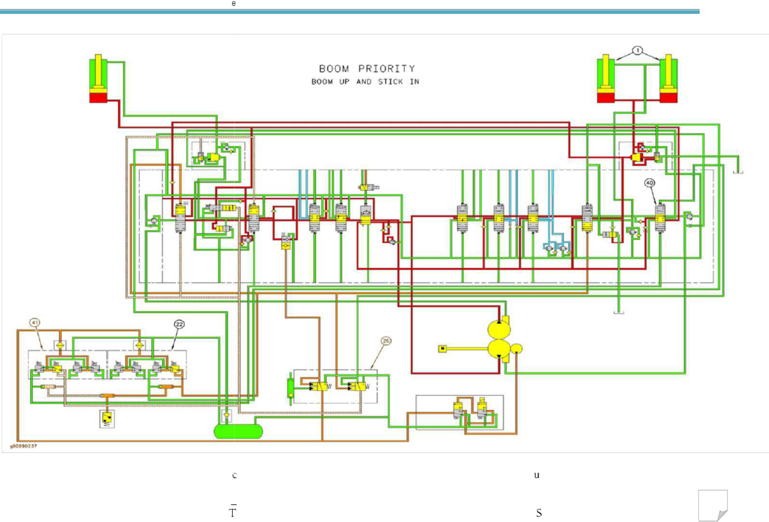Select the yellow main pump symbol

click(x=499, y=339)
